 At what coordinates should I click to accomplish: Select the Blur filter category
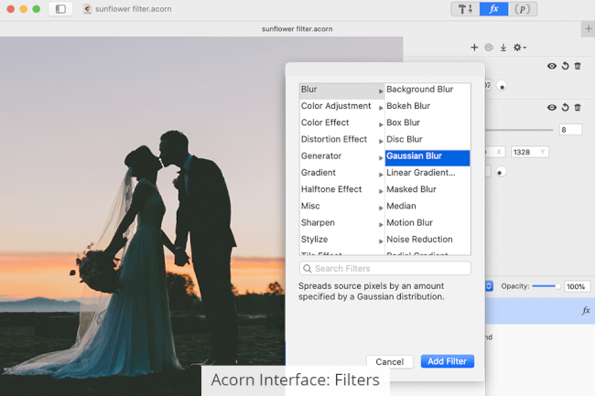[342, 90]
